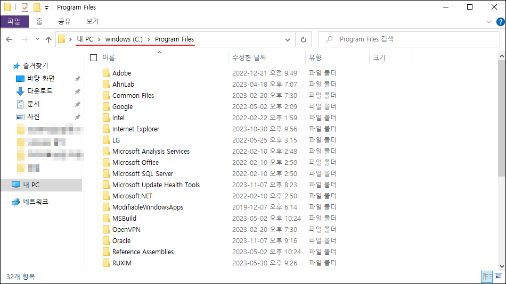Viewport: 506px width, 284px height.
Task: Click Program Files breadcrumb segment
Action: pyautogui.click(x=174, y=39)
